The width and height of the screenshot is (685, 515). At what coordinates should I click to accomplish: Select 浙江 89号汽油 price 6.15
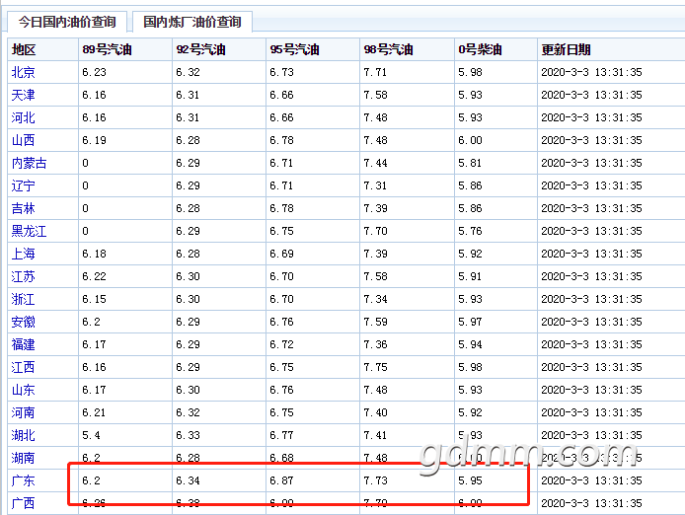(x=95, y=299)
